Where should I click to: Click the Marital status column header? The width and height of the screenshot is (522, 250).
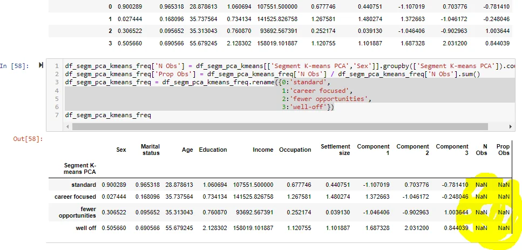[x=150, y=150]
